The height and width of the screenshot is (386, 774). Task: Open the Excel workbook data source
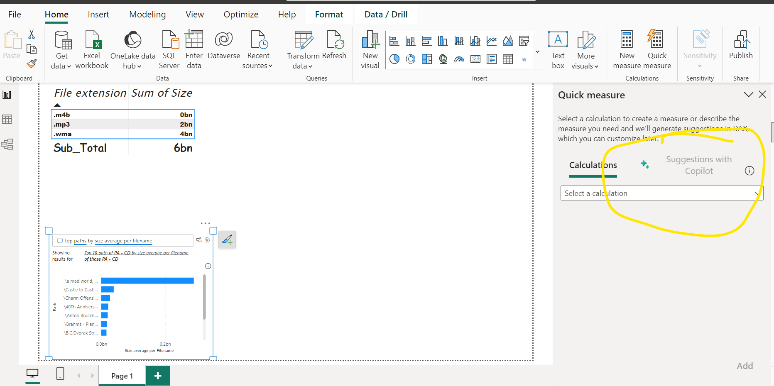tap(92, 50)
